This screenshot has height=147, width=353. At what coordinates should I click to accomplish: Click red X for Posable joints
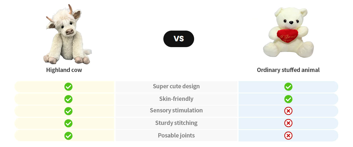(x=288, y=135)
